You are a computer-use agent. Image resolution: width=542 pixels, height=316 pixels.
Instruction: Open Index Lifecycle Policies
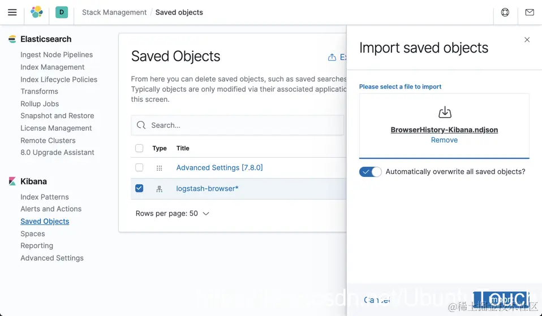(x=59, y=80)
